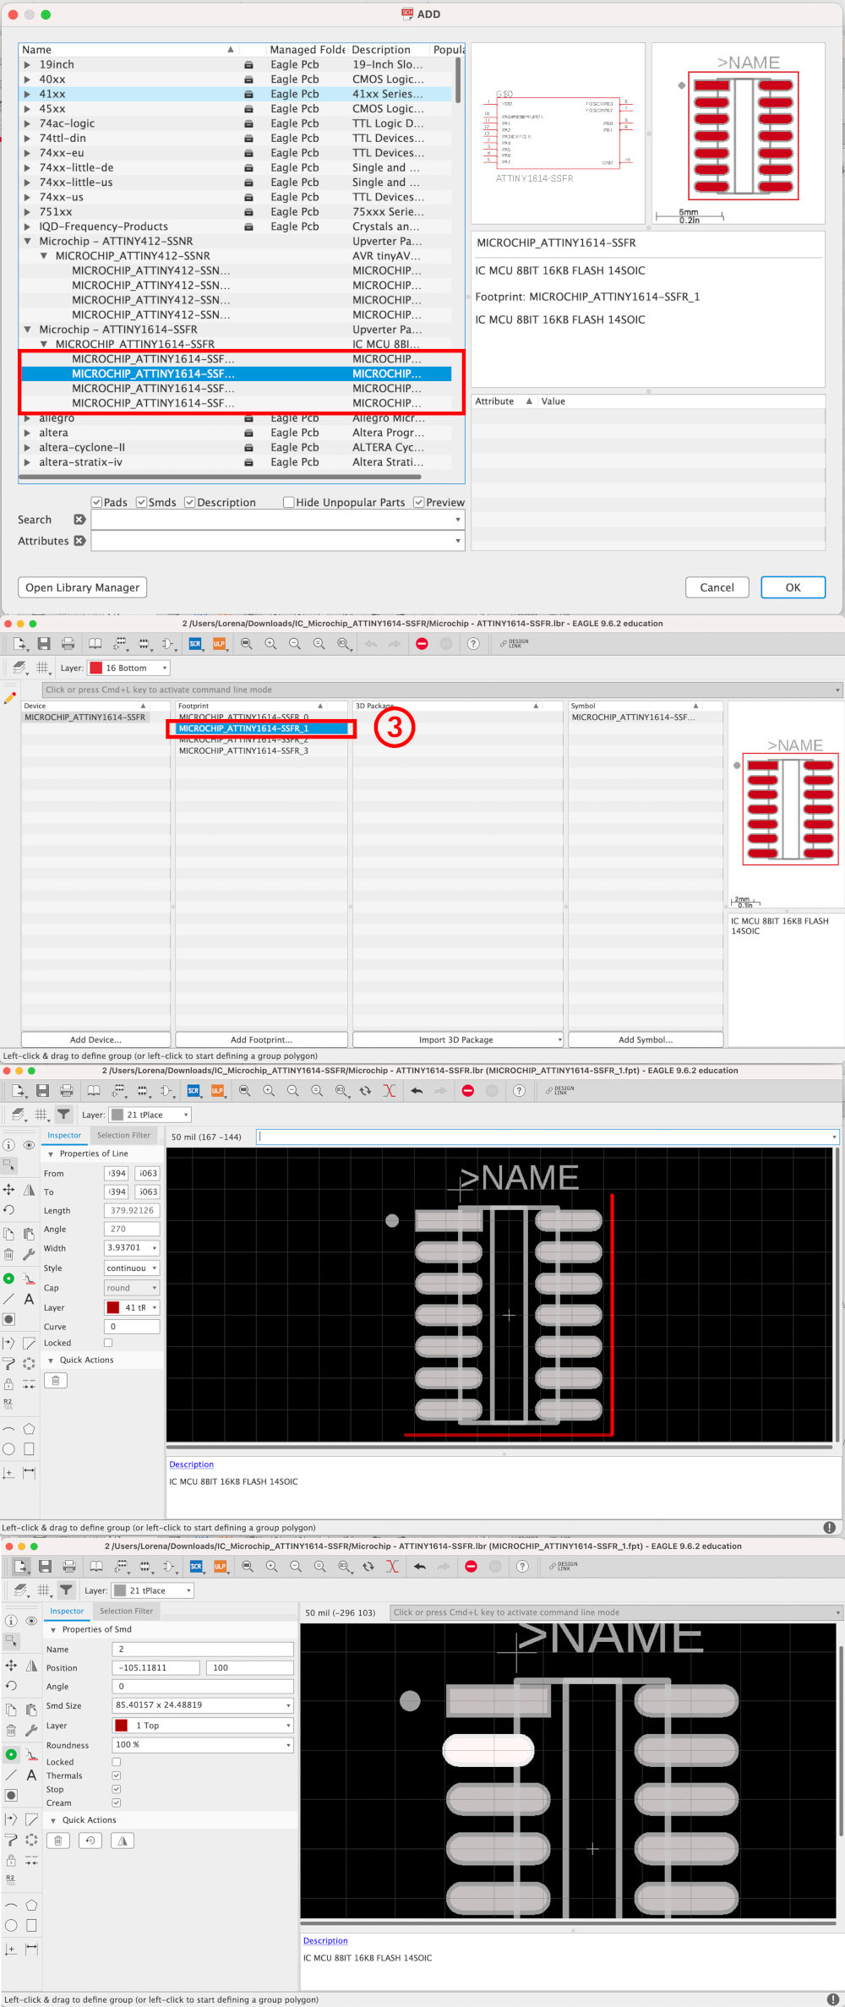Select the Dimension tool in .lbr footprint editor
This screenshot has height=2007, width=845.
pos(29,1473)
